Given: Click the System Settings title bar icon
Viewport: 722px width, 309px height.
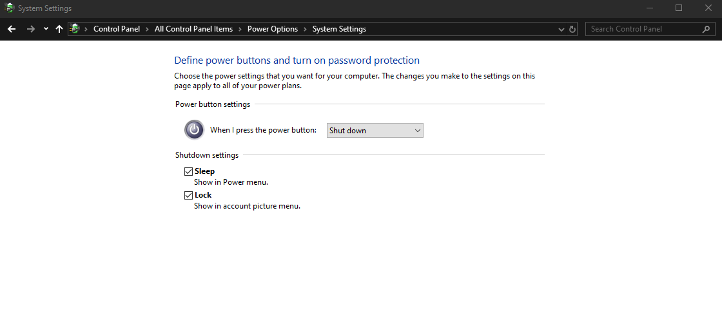Looking at the screenshot, I should 9,8.
